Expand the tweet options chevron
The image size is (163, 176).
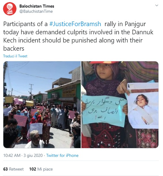pyautogui.click(x=157, y=5)
